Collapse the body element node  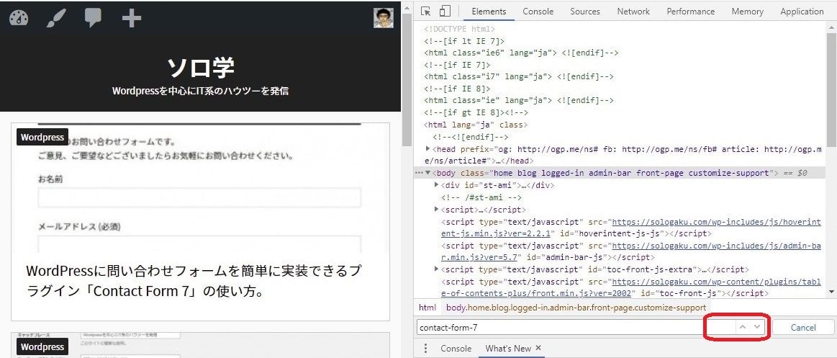coord(428,173)
